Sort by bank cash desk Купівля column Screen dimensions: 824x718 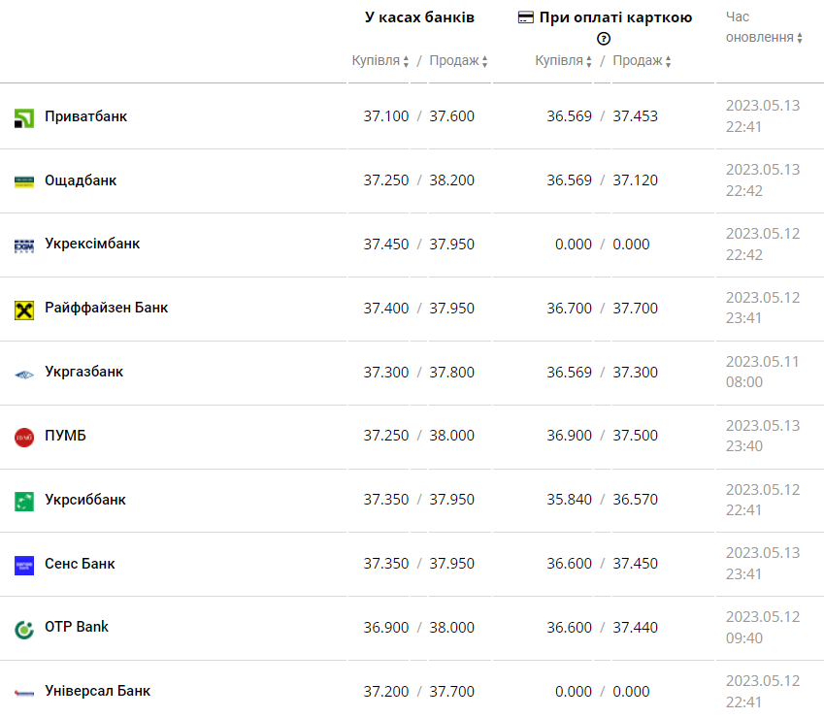click(379, 60)
